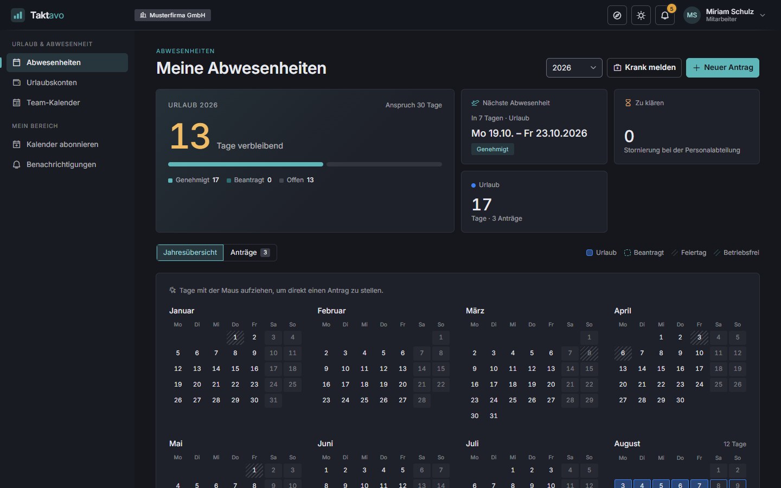Viewport: 781px width, 488px height.
Task: Click the Urlaub legend blue swatch
Action: pos(590,253)
